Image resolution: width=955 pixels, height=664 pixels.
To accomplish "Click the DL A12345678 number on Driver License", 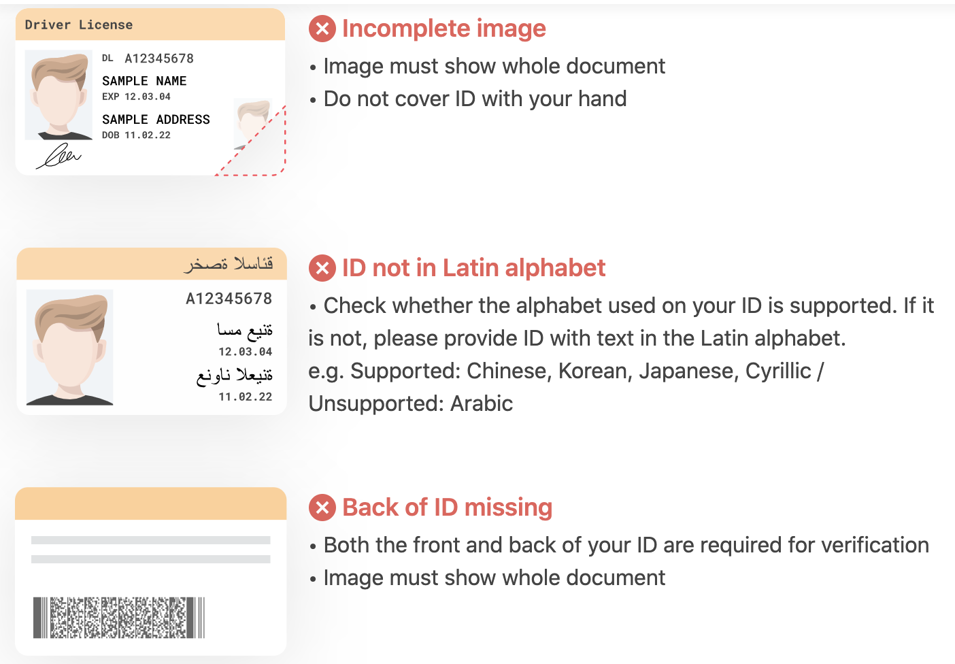I will point(148,59).
